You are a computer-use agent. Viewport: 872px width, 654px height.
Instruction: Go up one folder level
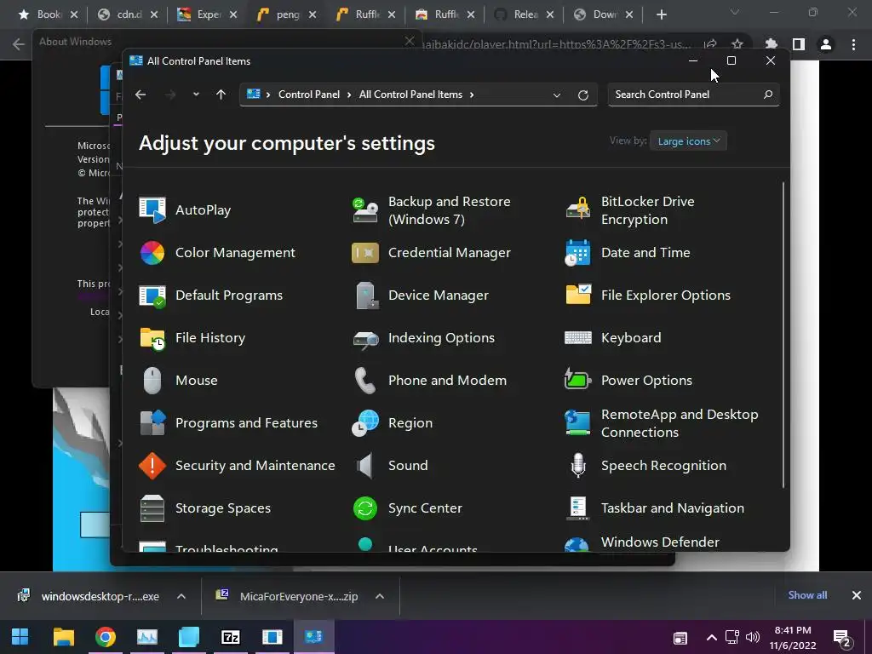click(x=221, y=95)
